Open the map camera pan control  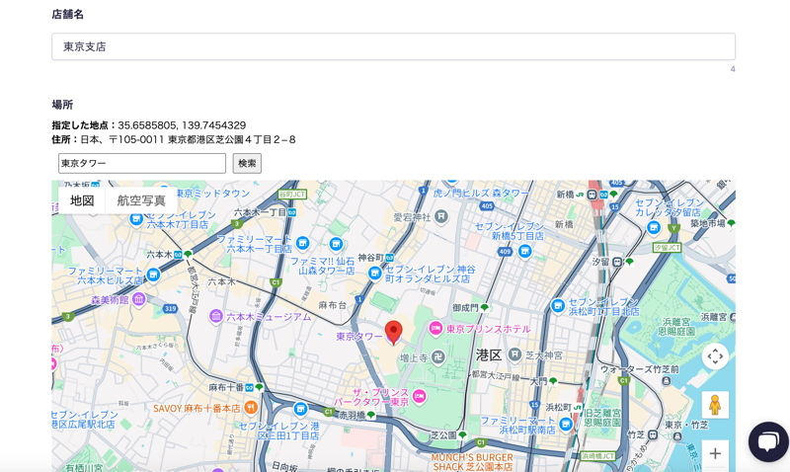pos(715,356)
